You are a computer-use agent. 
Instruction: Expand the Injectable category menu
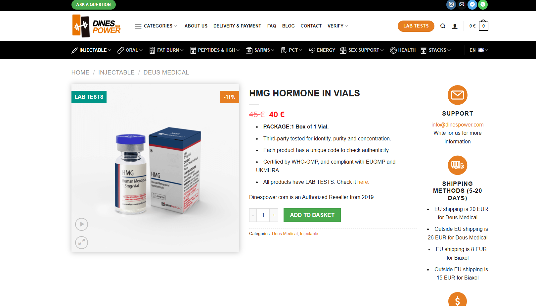click(x=91, y=50)
